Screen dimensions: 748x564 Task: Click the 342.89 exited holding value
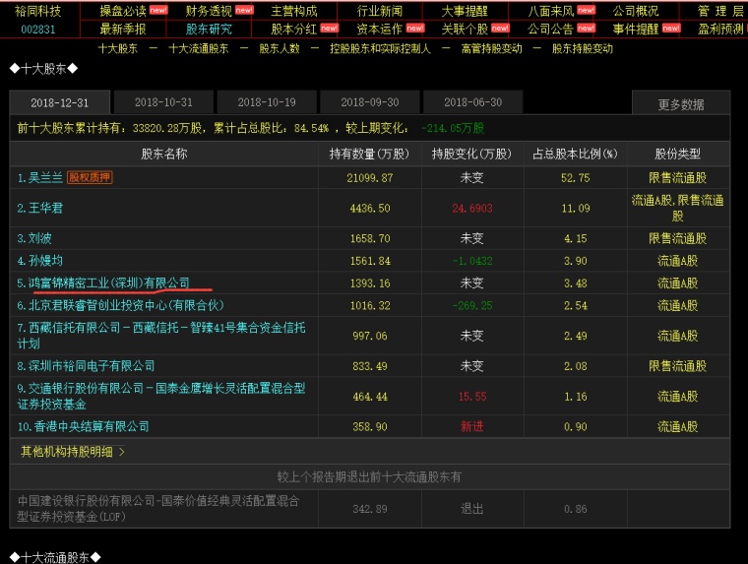click(370, 509)
